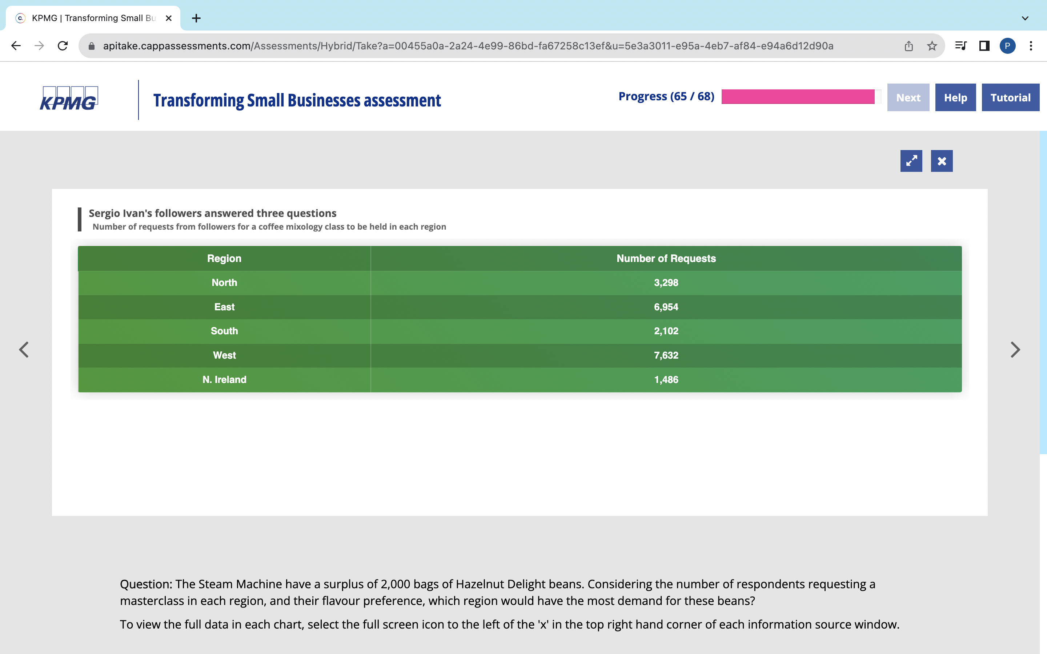Screen dimensions: 1047x654
Task: Click the URL address field
Action: [467, 46]
